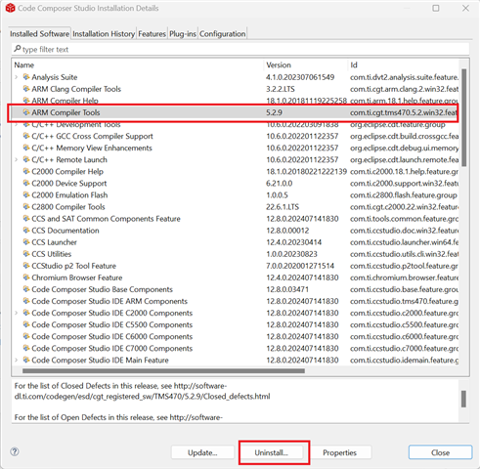Click the software list vertical scrollbar thumb

[x=464, y=117]
